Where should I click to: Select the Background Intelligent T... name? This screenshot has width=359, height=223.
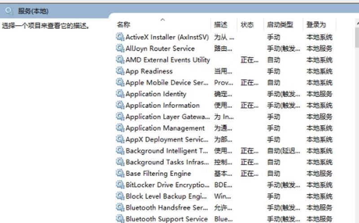(x=166, y=151)
